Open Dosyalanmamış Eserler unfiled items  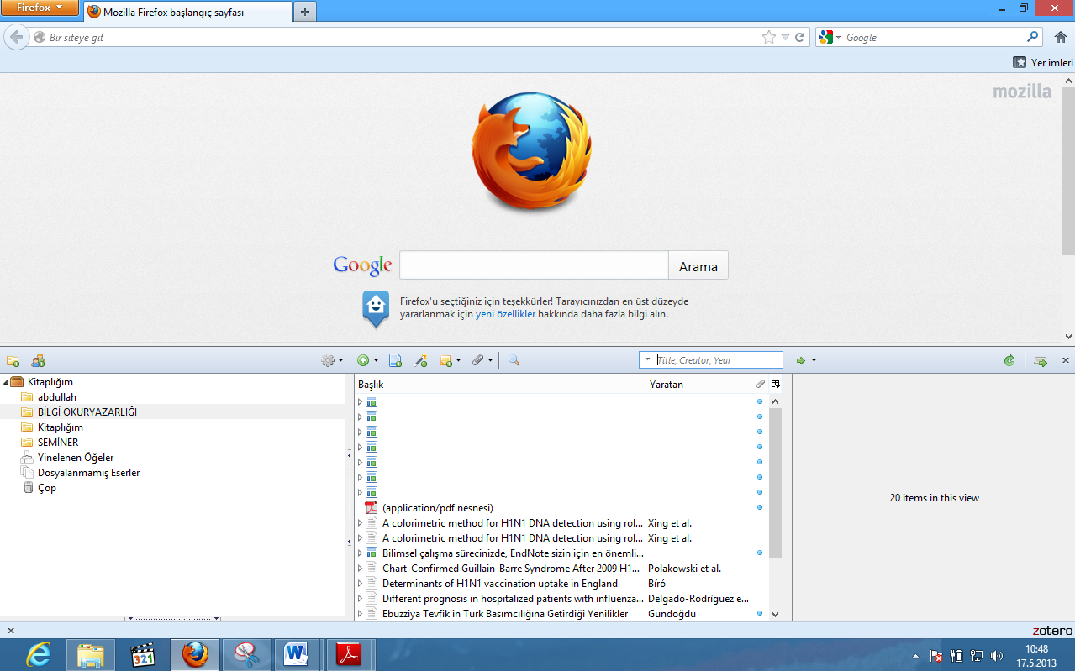tap(89, 473)
